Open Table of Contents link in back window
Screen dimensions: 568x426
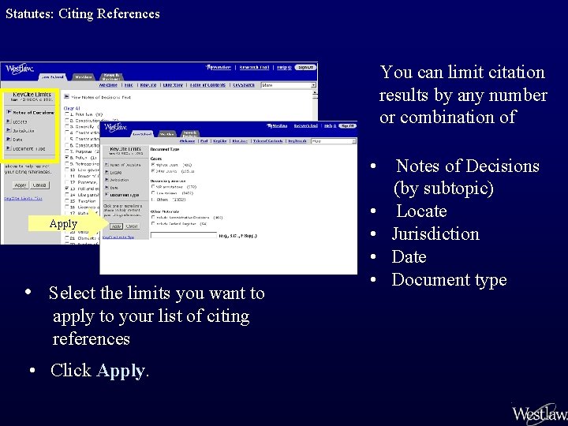(x=207, y=85)
